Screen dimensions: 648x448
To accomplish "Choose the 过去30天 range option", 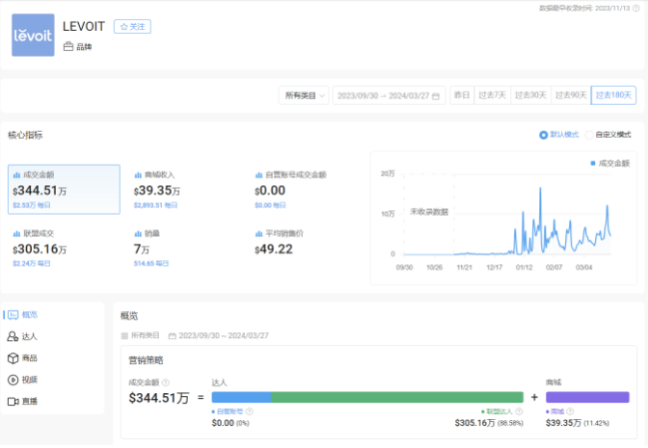I will [x=529, y=95].
